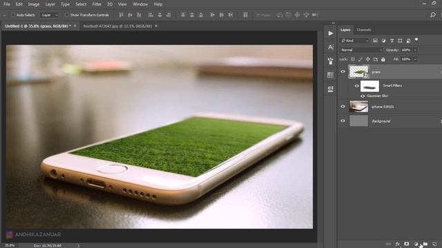The width and height of the screenshot is (442, 248).
Task: Open the Filter menu
Action: [97, 4]
